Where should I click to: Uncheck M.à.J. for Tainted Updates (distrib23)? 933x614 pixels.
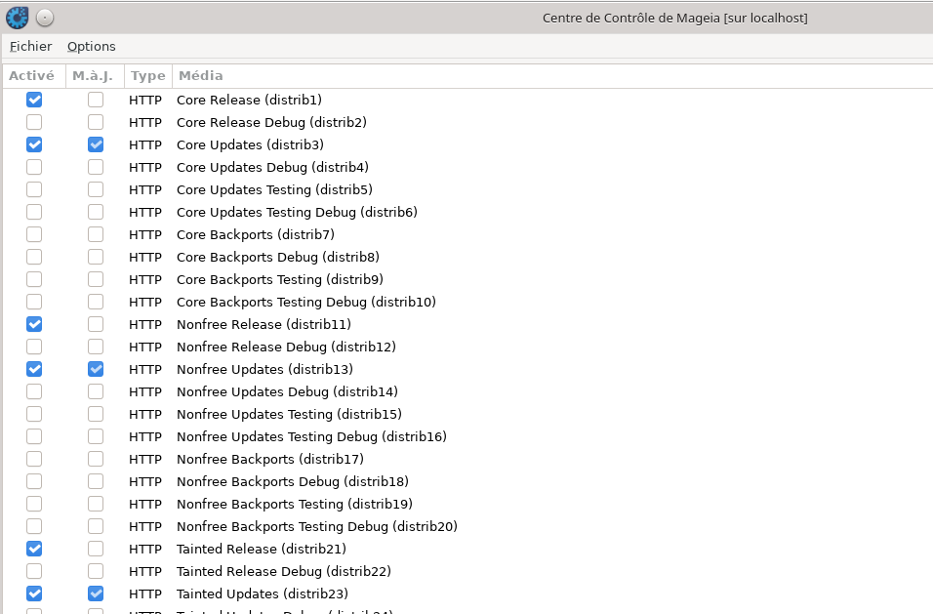tap(96, 594)
